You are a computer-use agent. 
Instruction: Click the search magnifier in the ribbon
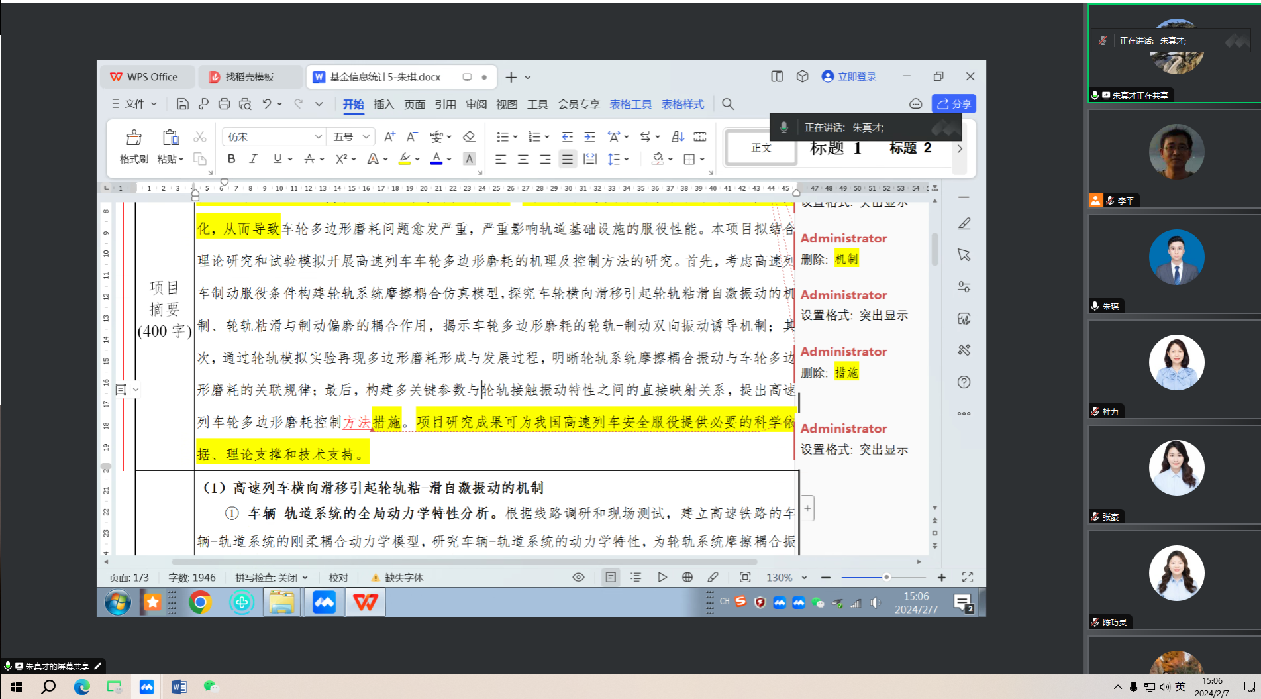coord(728,104)
